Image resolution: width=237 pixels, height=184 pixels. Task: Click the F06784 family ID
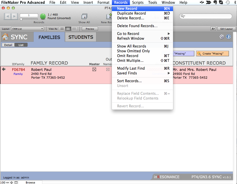tap(19, 70)
